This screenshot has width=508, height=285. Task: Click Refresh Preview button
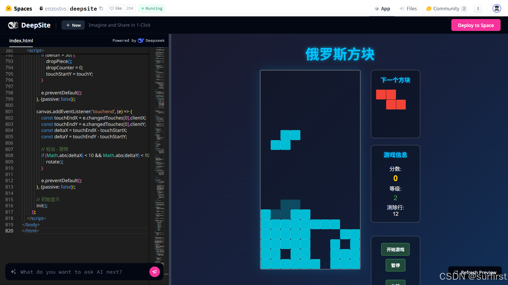475,272
